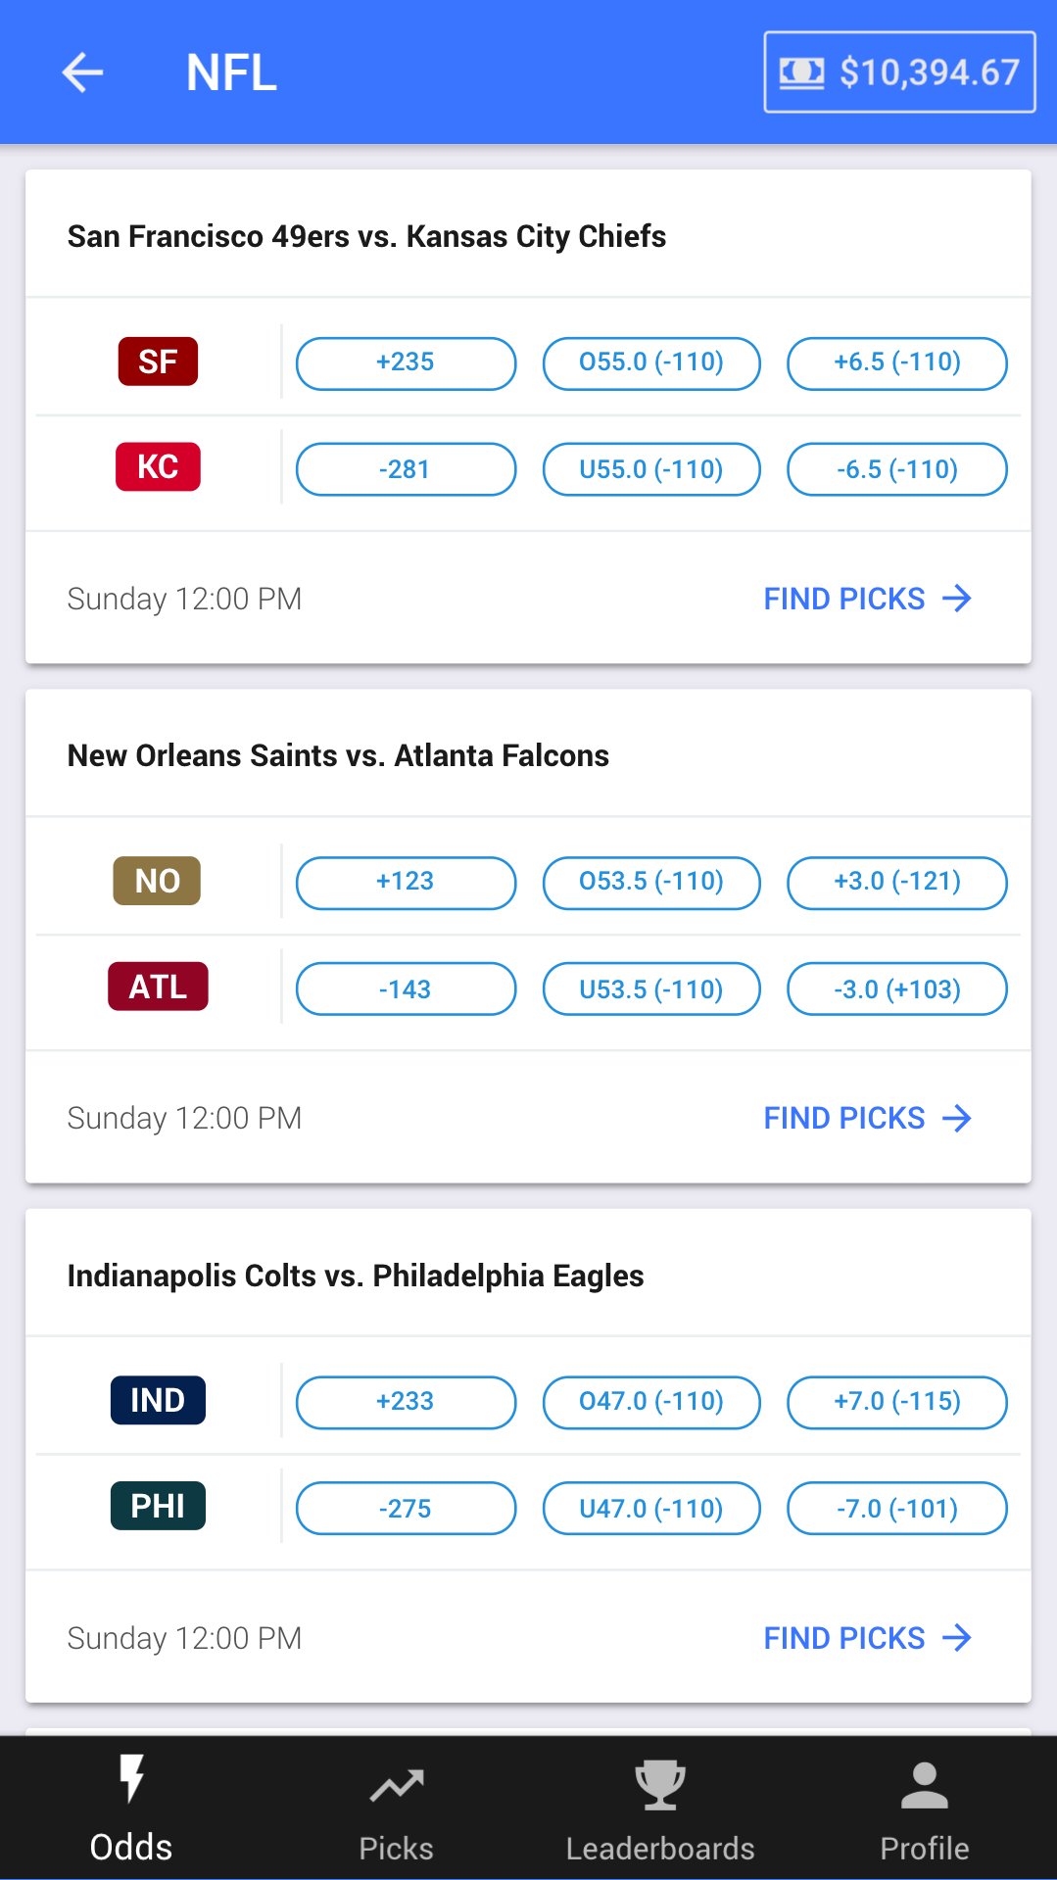Select over O53.5 (-110) for Saints game

coord(650,883)
